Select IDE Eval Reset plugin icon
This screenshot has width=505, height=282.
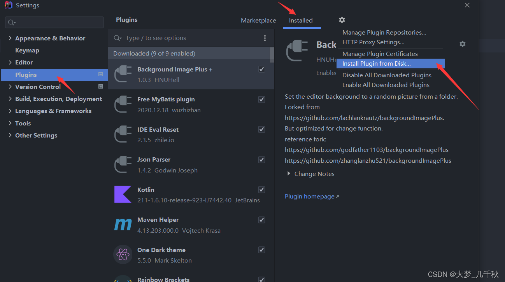[x=123, y=134]
